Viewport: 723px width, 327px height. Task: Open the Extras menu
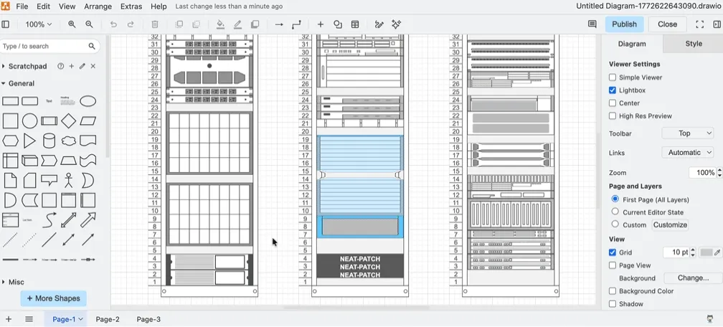click(x=131, y=6)
